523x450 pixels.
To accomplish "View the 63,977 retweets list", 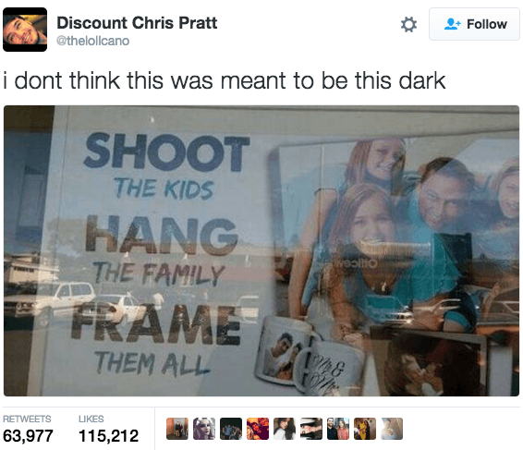I will point(28,435).
